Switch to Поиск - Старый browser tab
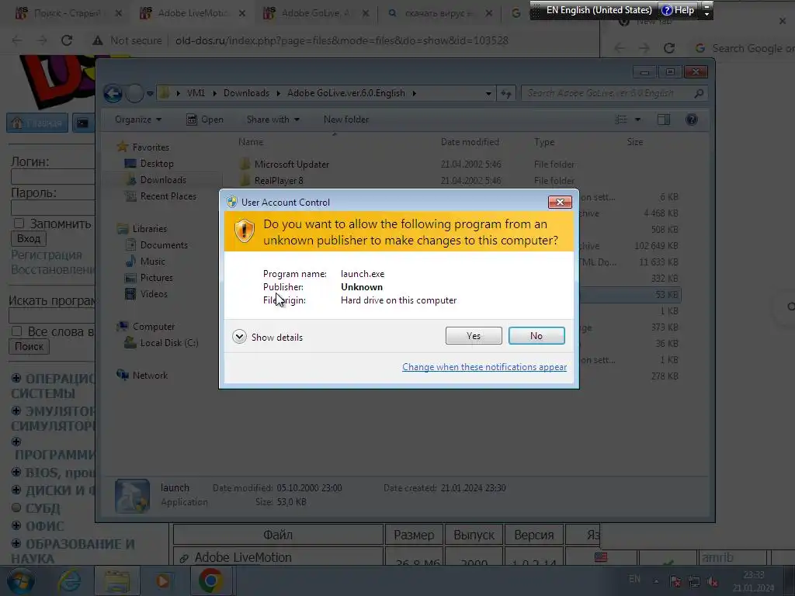Image resolution: width=795 pixels, height=596 pixels. click(67, 13)
